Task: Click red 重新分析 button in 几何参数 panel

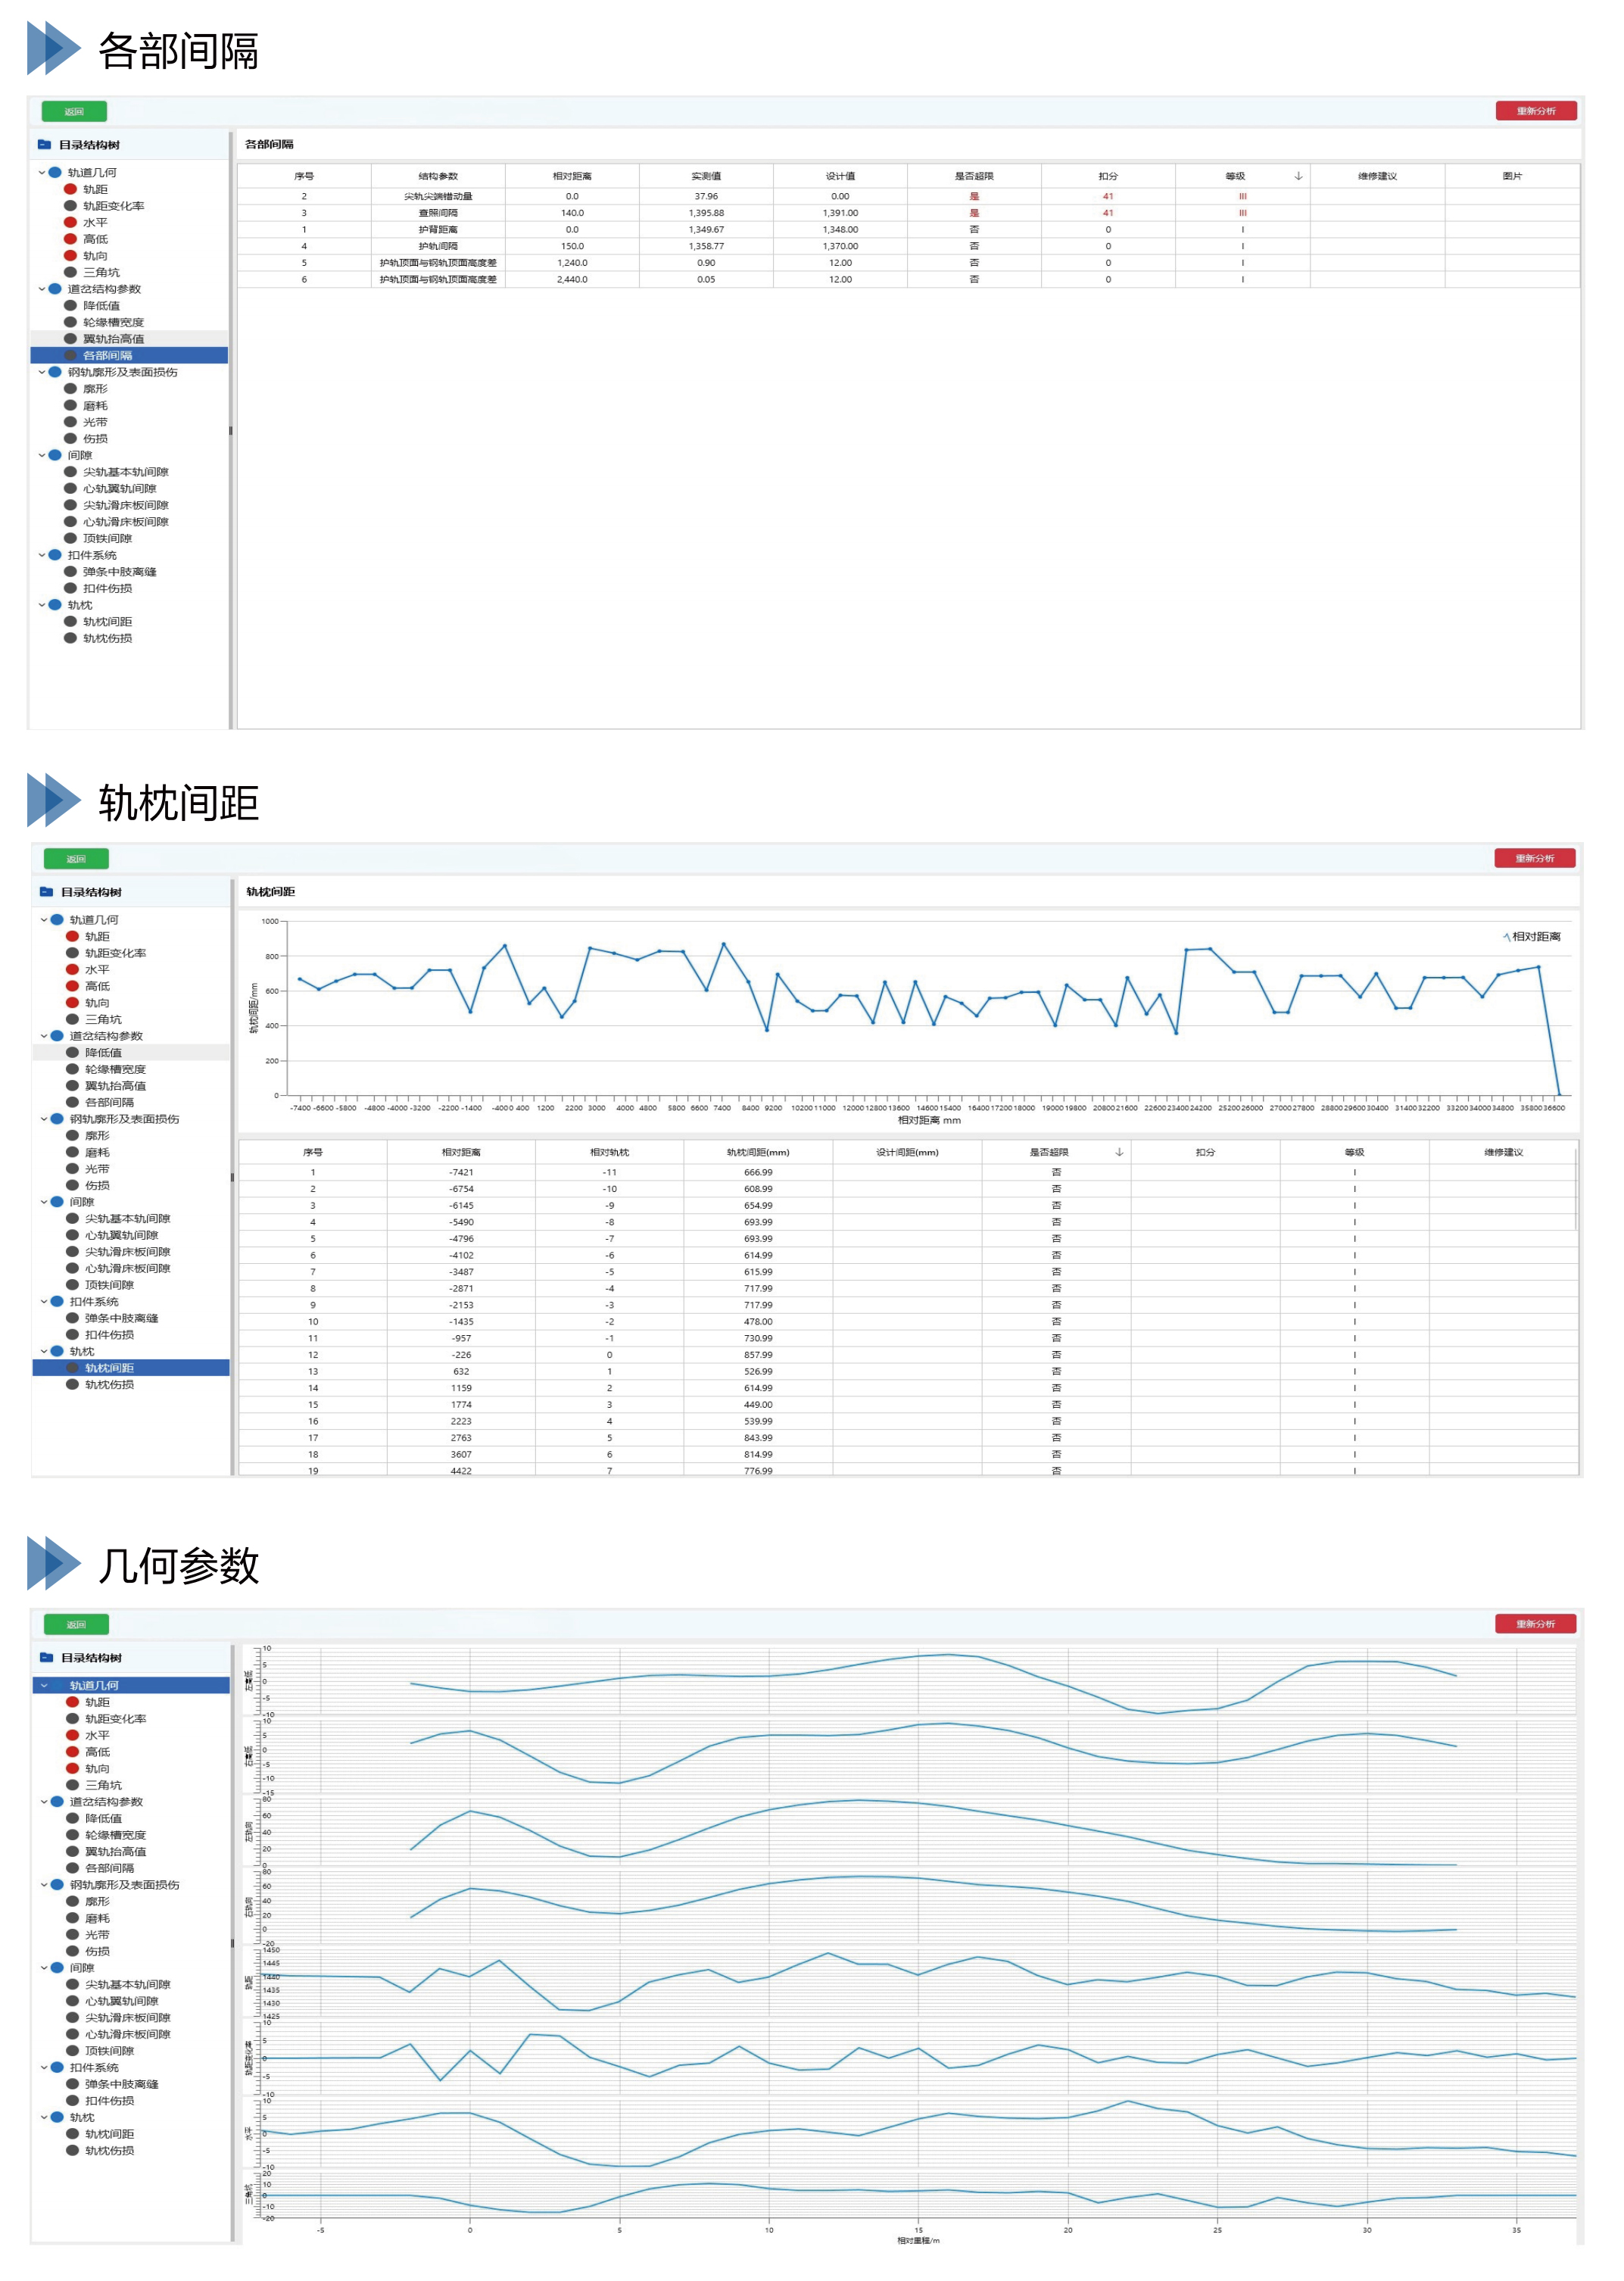Action: click(1535, 1624)
